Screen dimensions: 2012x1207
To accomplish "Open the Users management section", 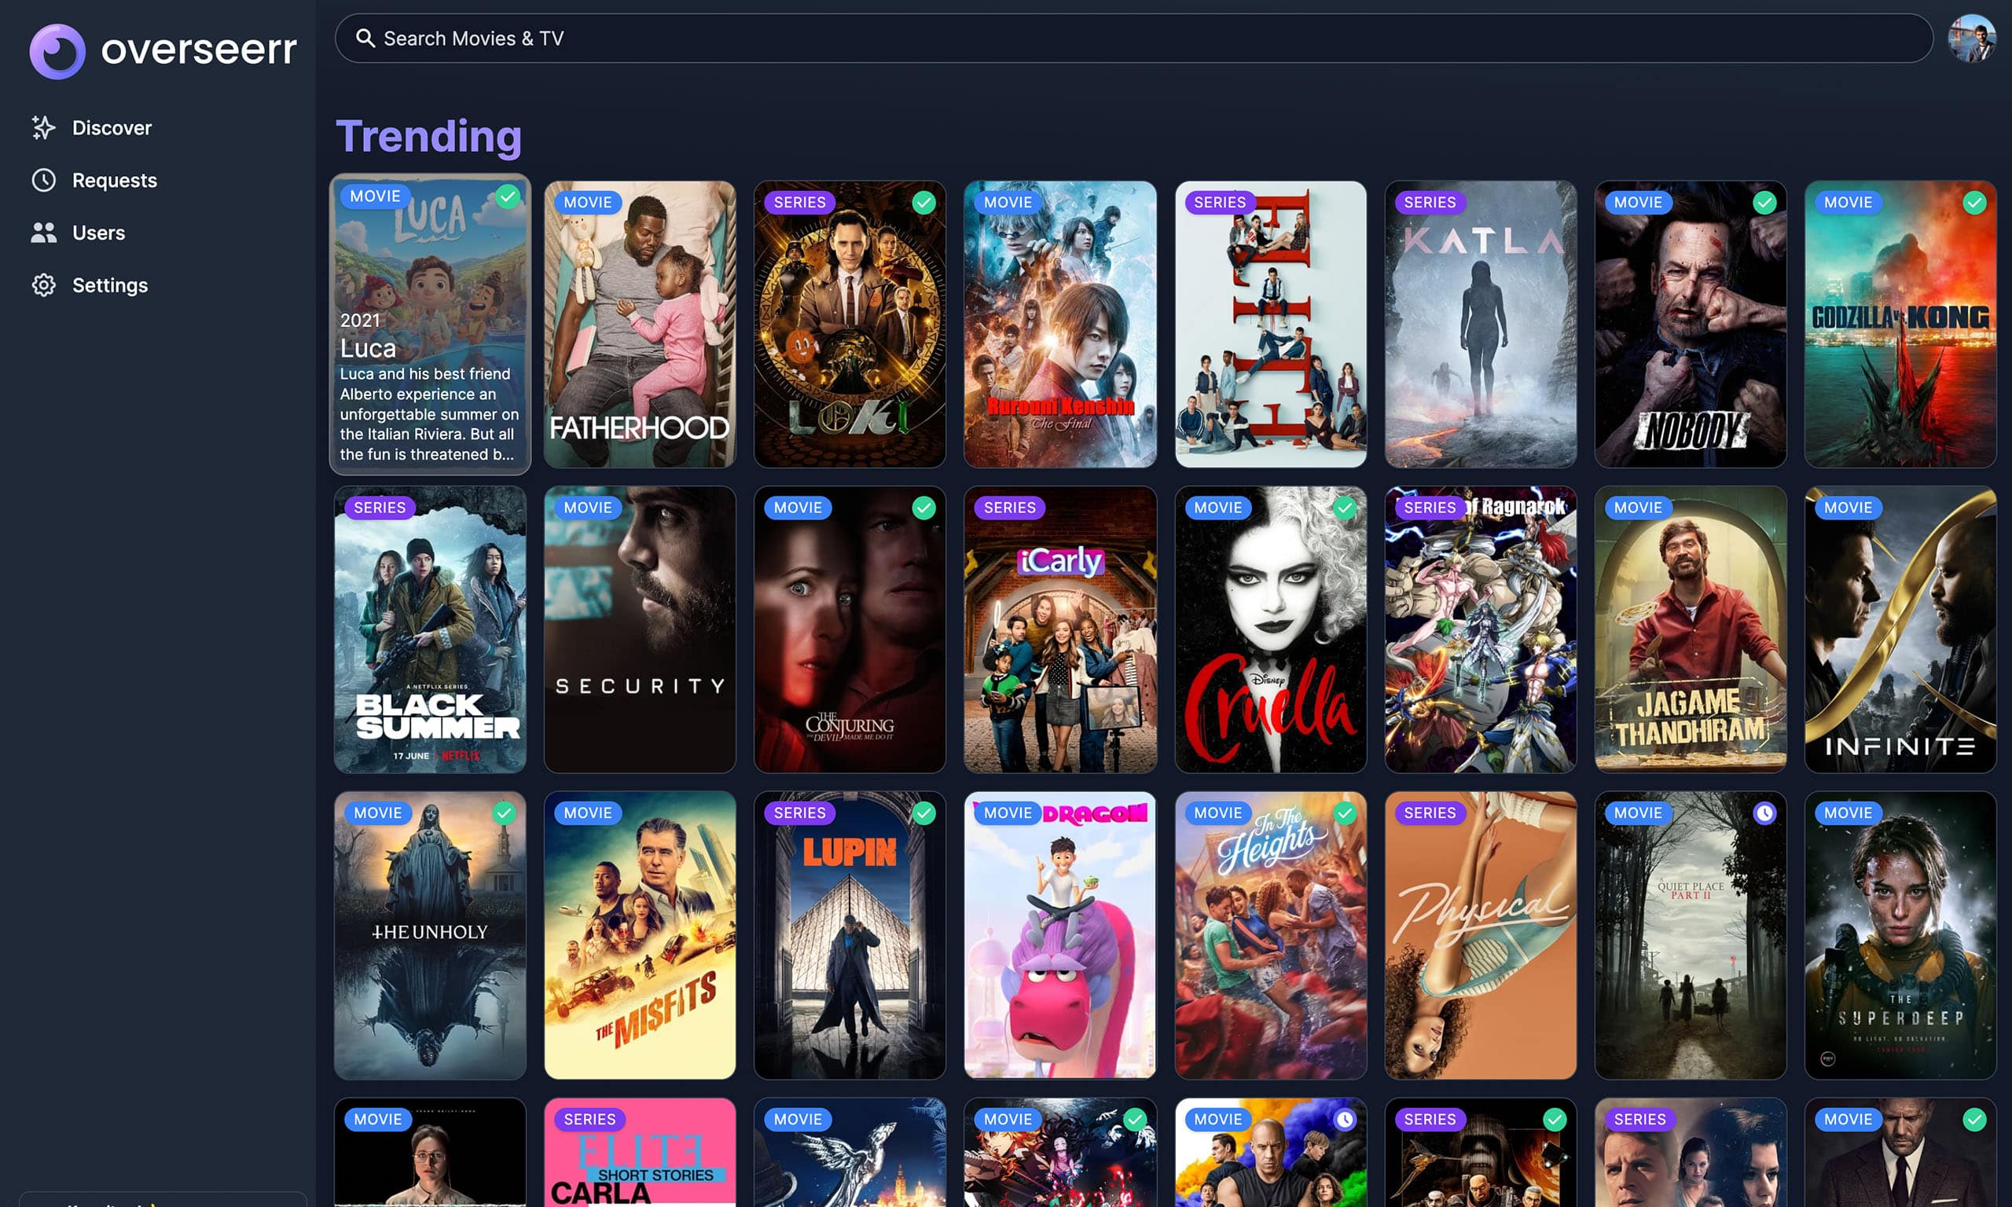I will click(97, 231).
